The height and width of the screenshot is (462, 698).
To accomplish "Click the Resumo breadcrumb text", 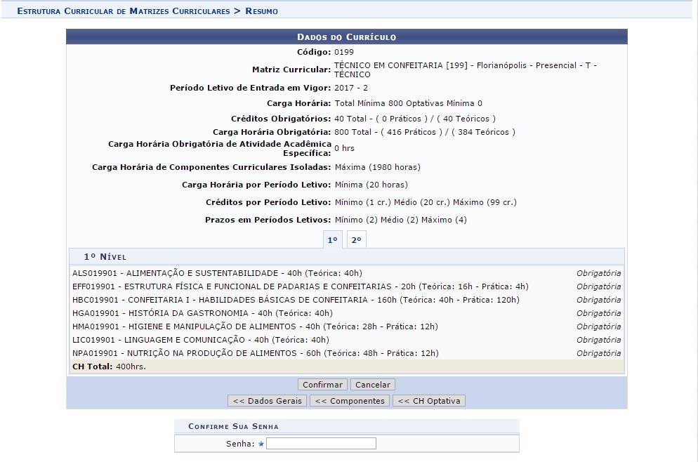I will coord(261,11).
